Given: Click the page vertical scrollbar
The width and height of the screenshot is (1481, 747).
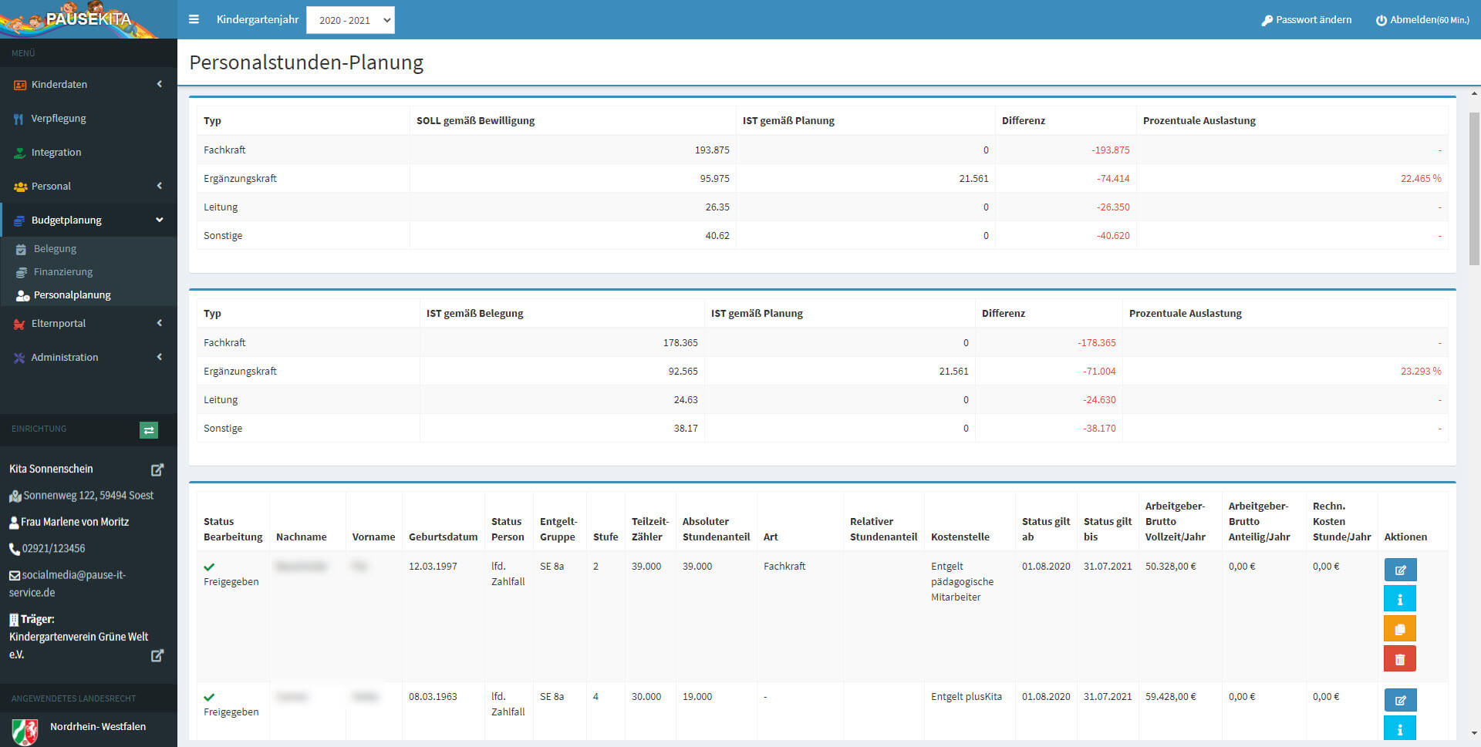Looking at the screenshot, I should (x=1474, y=189).
